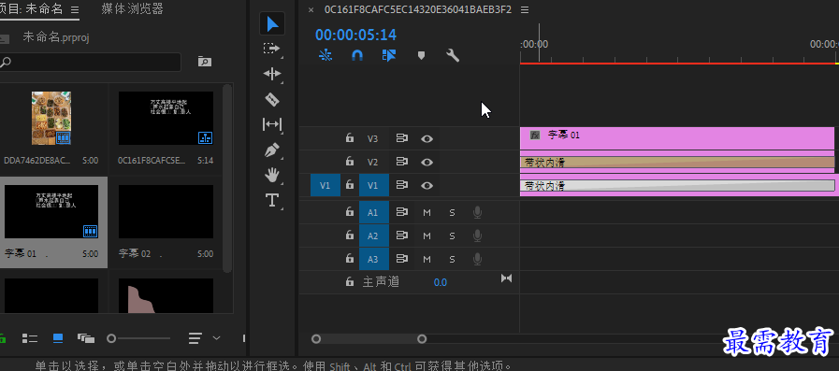The width and height of the screenshot is (839, 371).
Task: Toggle V1 sync lock
Action: (401, 185)
